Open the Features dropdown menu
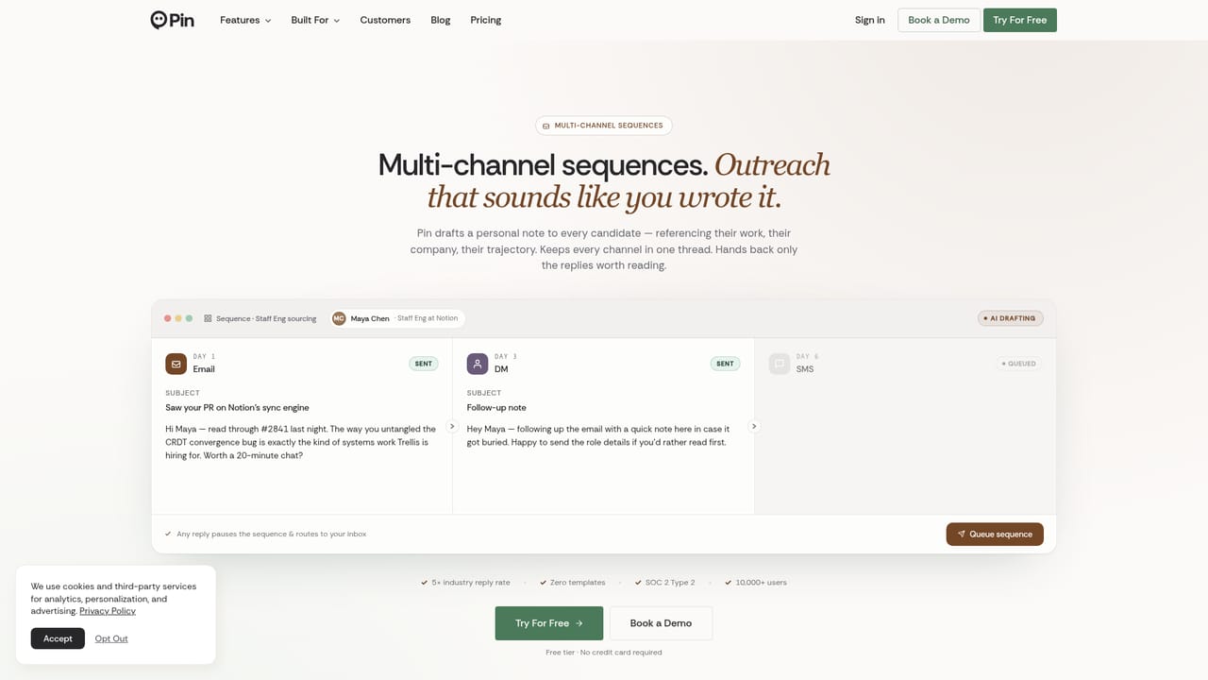The height and width of the screenshot is (680, 1208). point(245,20)
